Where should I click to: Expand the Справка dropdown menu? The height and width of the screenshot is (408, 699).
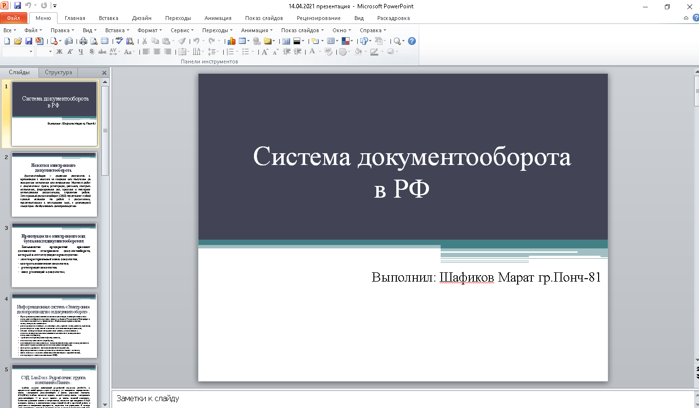coord(373,30)
